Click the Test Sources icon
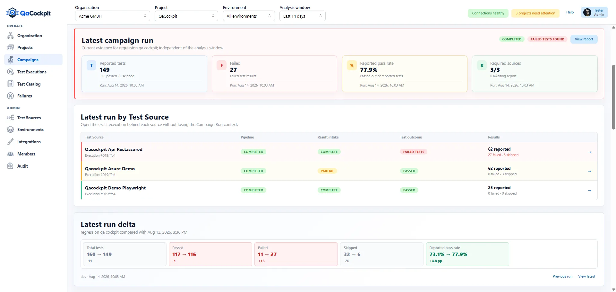This screenshot has height=292, width=616. click(x=11, y=118)
